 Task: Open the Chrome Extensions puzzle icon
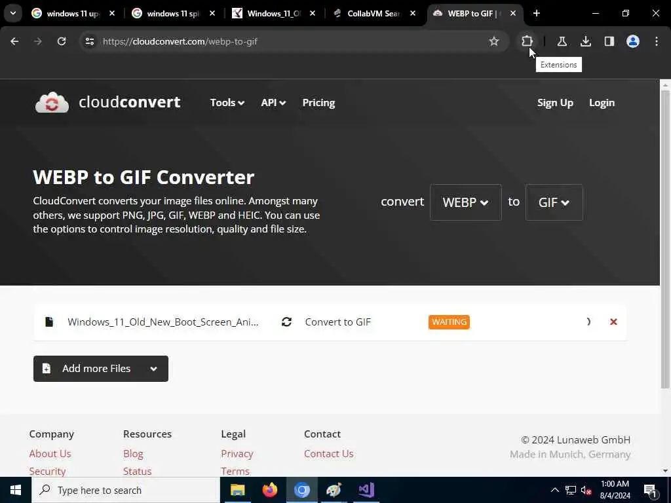[527, 41]
